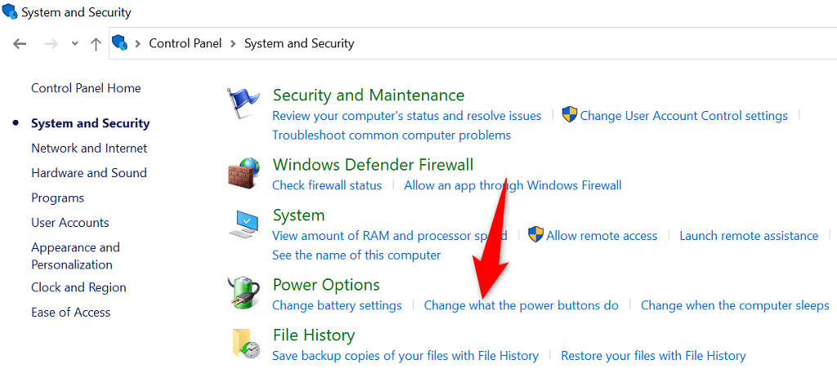Click the System computer monitor icon
This screenshot has height=373, width=837.
tap(243, 224)
